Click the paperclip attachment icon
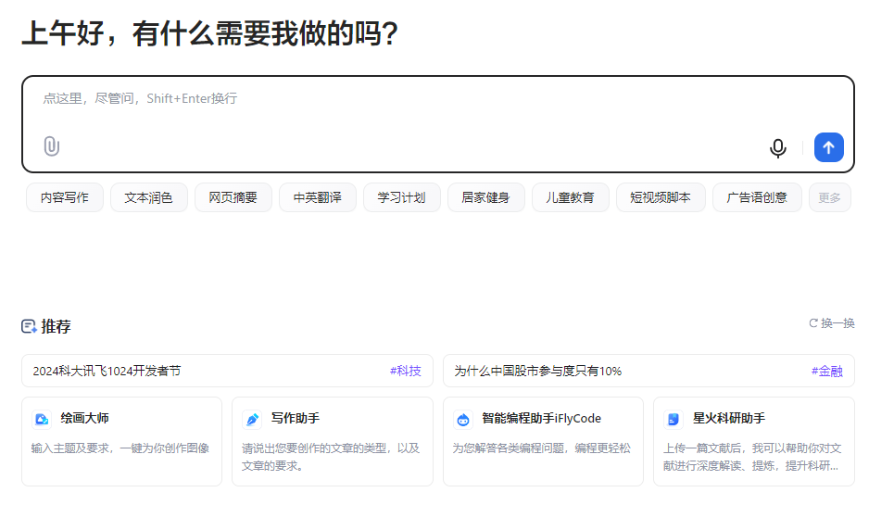The width and height of the screenshot is (894, 505). [51, 146]
